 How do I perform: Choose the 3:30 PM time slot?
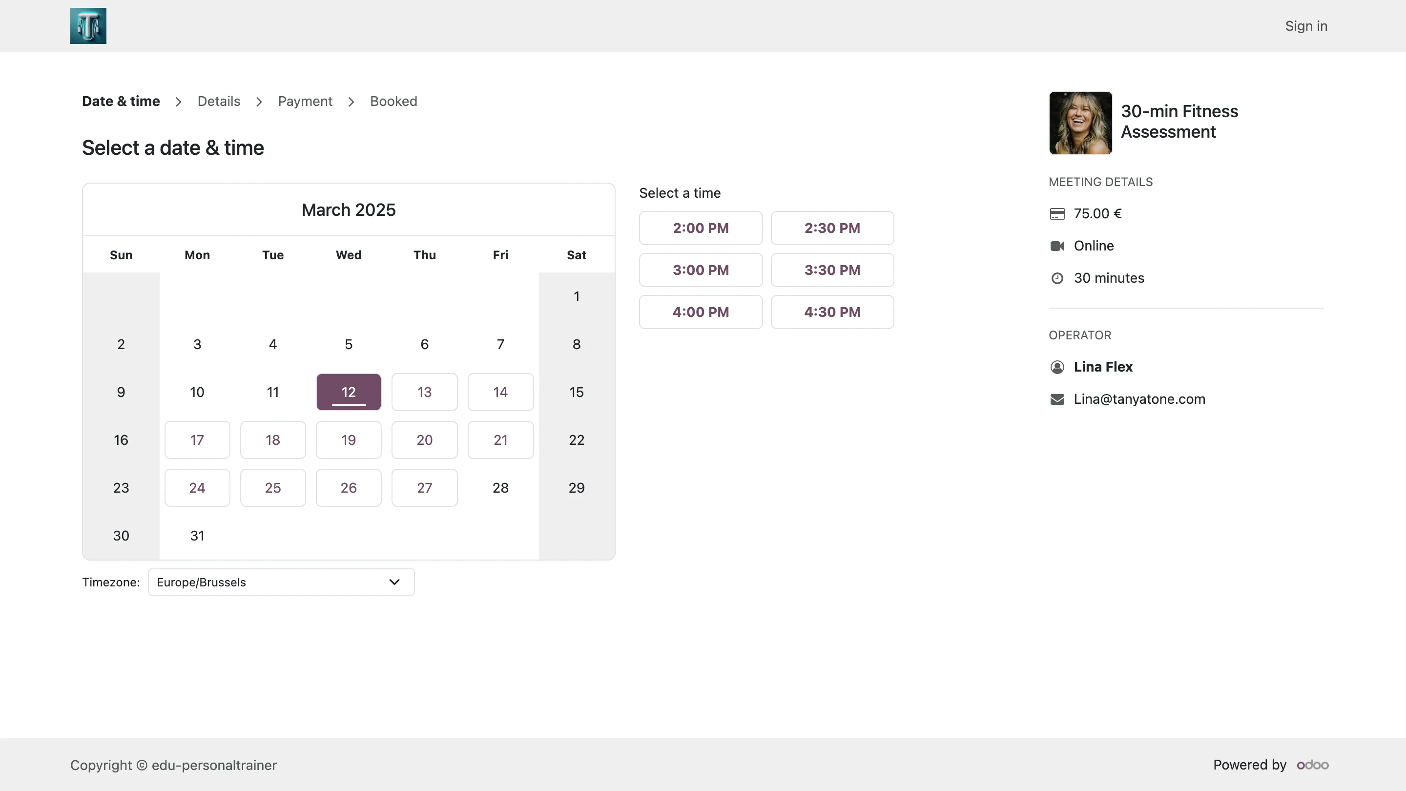(x=832, y=270)
